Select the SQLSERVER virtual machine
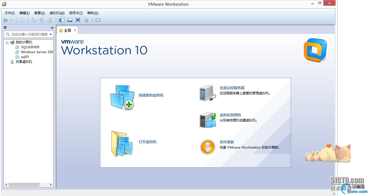The width and height of the screenshot is (369, 196). [x=30, y=47]
